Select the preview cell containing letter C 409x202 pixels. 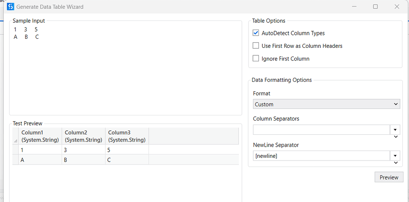(127, 160)
